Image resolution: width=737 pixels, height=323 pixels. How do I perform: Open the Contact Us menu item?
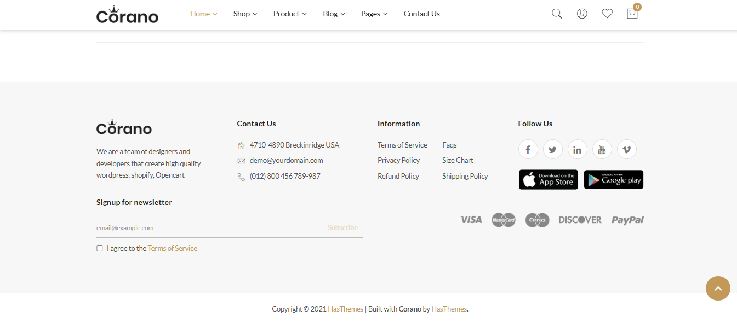[x=421, y=14]
